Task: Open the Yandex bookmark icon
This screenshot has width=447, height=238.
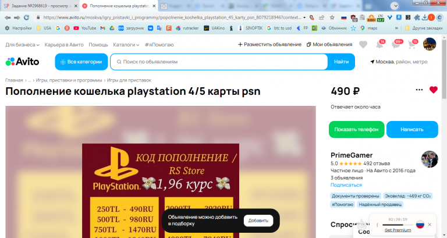Action: (x=67, y=28)
